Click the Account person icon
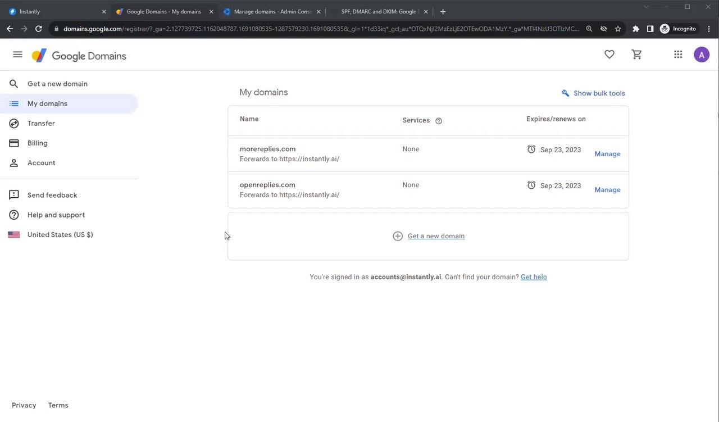 coord(14,163)
